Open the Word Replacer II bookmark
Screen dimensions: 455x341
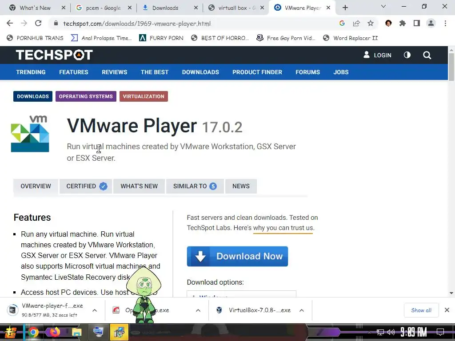(x=351, y=38)
